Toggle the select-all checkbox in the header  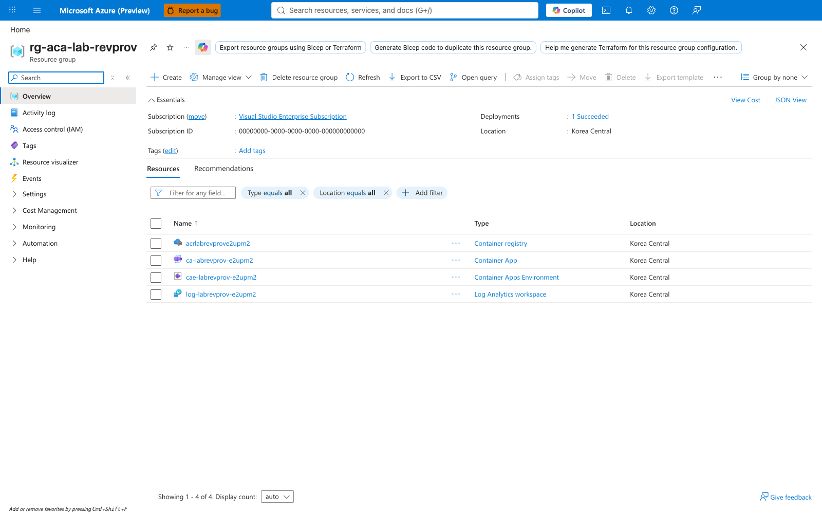(156, 224)
